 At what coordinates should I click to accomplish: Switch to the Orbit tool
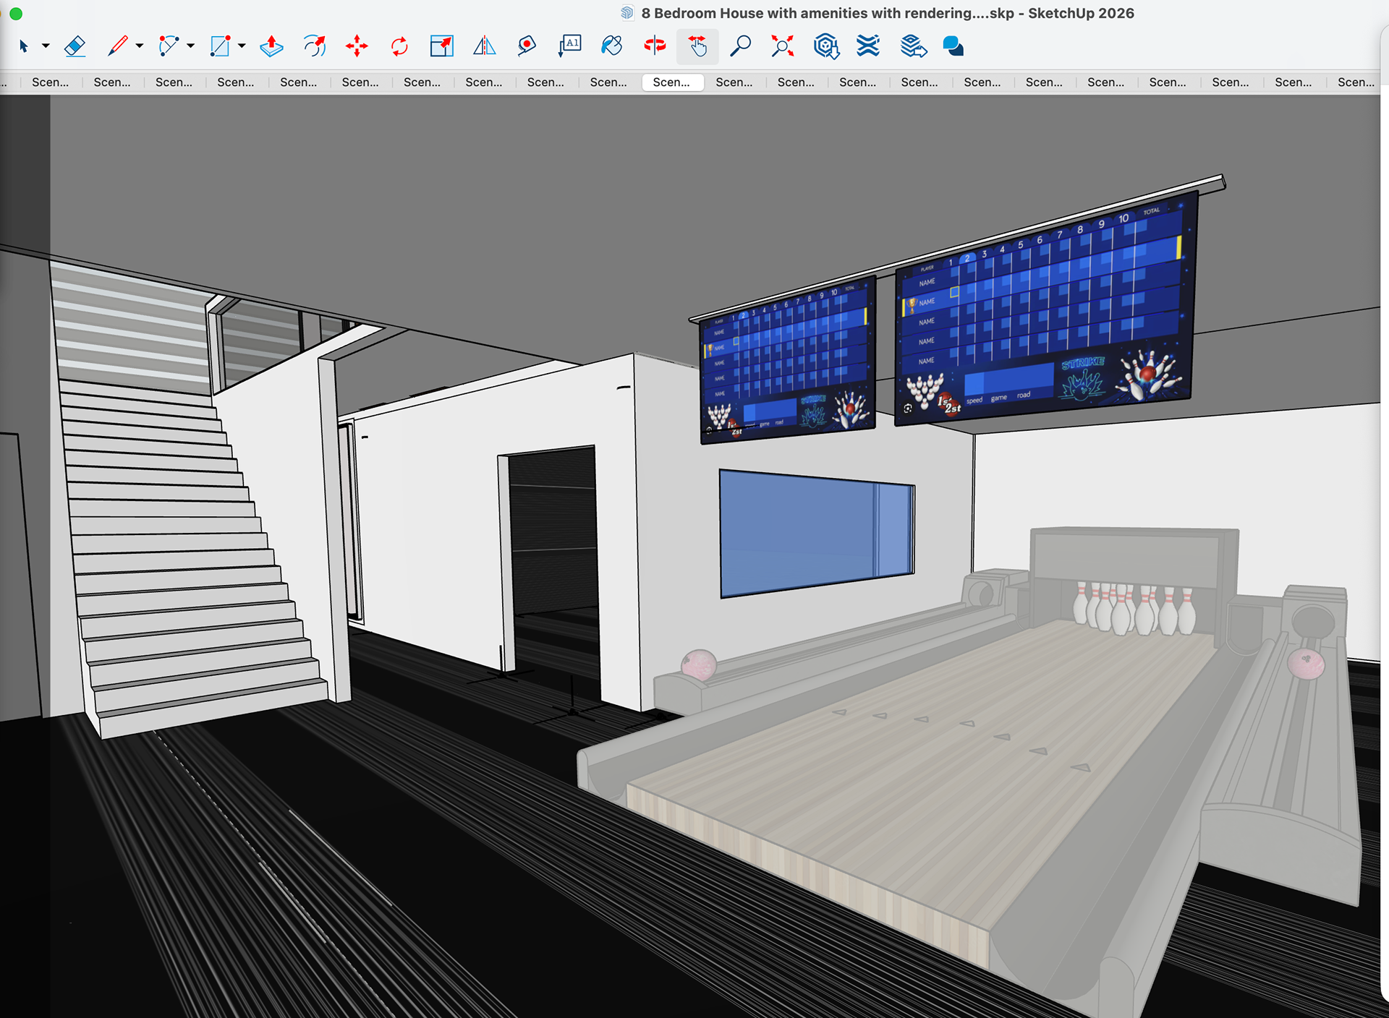(x=655, y=46)
